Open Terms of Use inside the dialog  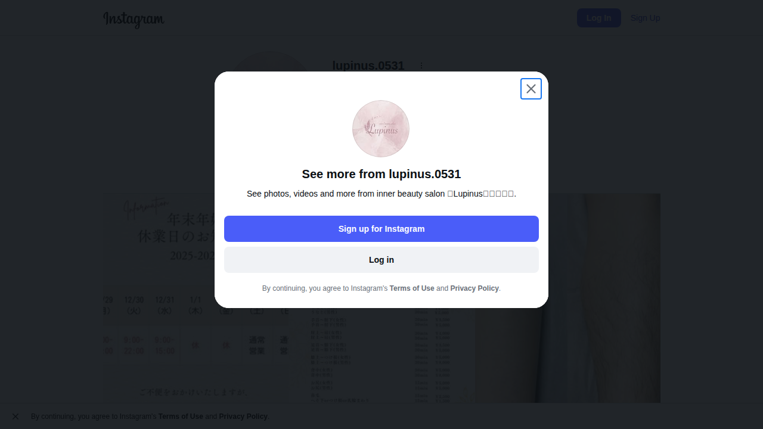tap(412, 288)
